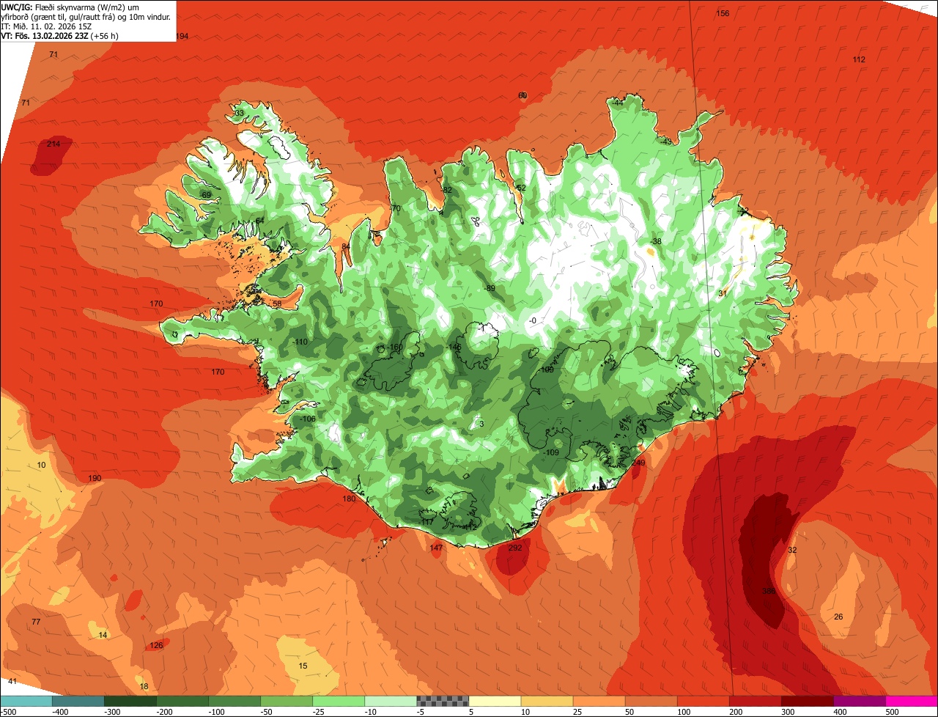Viewport: 938px width, 717px height.
Task: Click the map value 214
Action: pyautogui.click(x=53, y=144)
